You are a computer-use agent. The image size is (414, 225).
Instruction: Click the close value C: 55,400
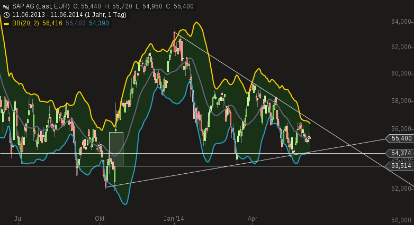[x=180, y=6]
